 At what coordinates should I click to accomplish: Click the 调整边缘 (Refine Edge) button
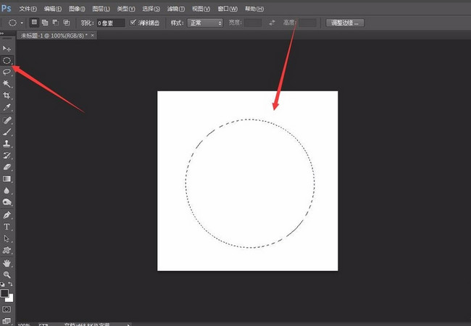tap(345, 22)
